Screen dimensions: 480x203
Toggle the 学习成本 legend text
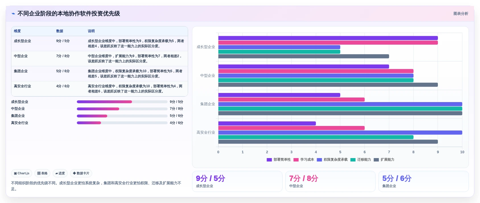coord(307,160)
